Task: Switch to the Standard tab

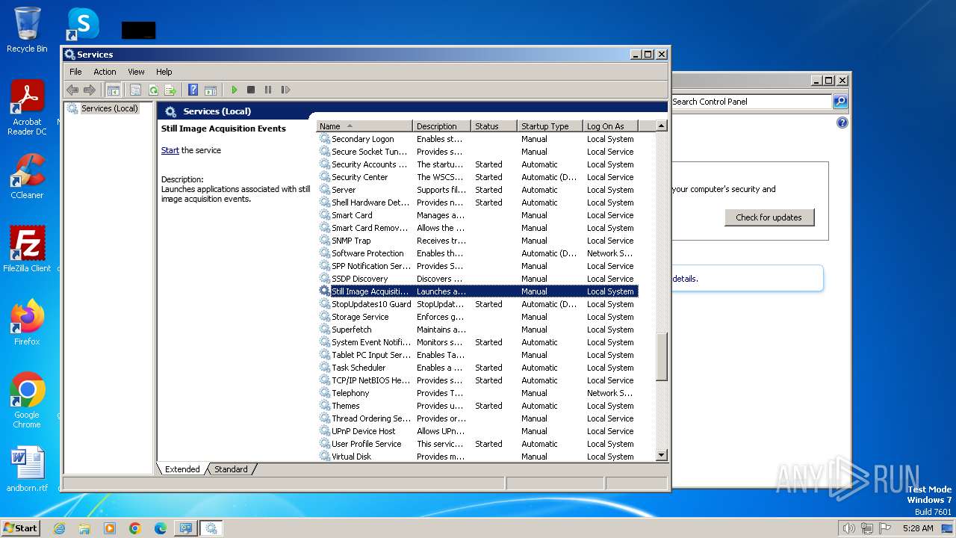Action: pyautogui.click(x=231, y=469)
